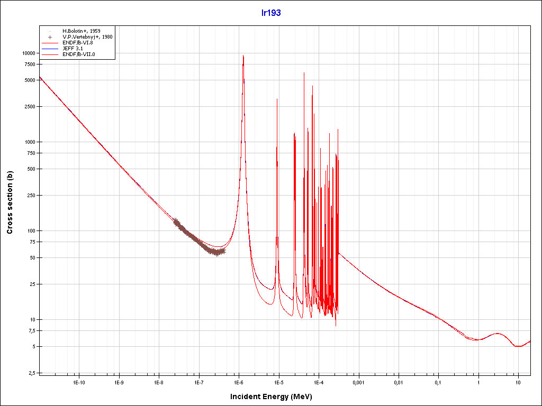Viewport: 542px width, 406px height.
Task: Click the Incident Energy (MeV) axis label
Action: pyautogui.click(x=270, y=396)
